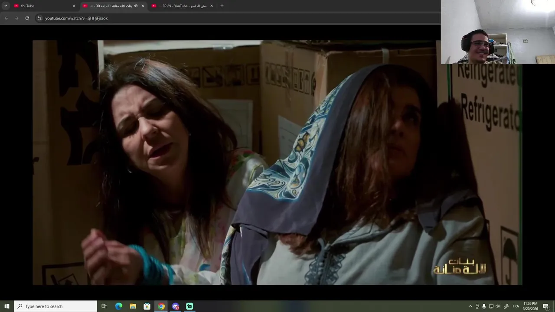Open the clock showing 11:26 PM
The height and width of the screenshot is (312, 555).
[530, 306]
